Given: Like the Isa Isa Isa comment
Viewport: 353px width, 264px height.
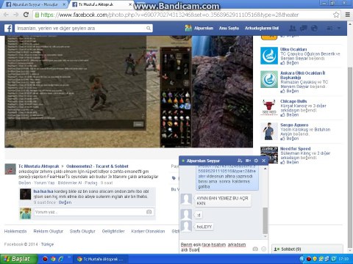Looking at the screenshot, I should pos(65,202).
